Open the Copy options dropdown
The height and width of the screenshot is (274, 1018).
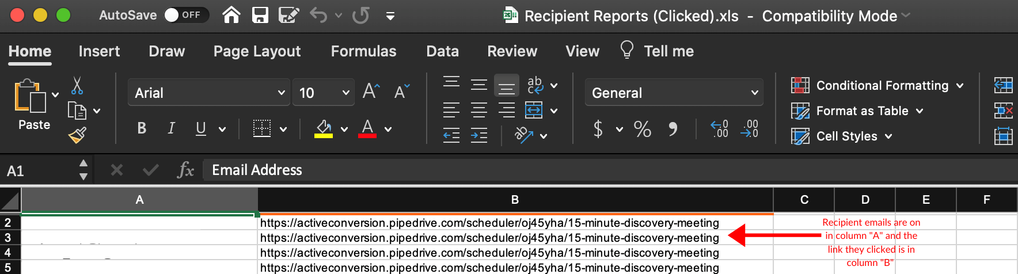pos(97,111)
